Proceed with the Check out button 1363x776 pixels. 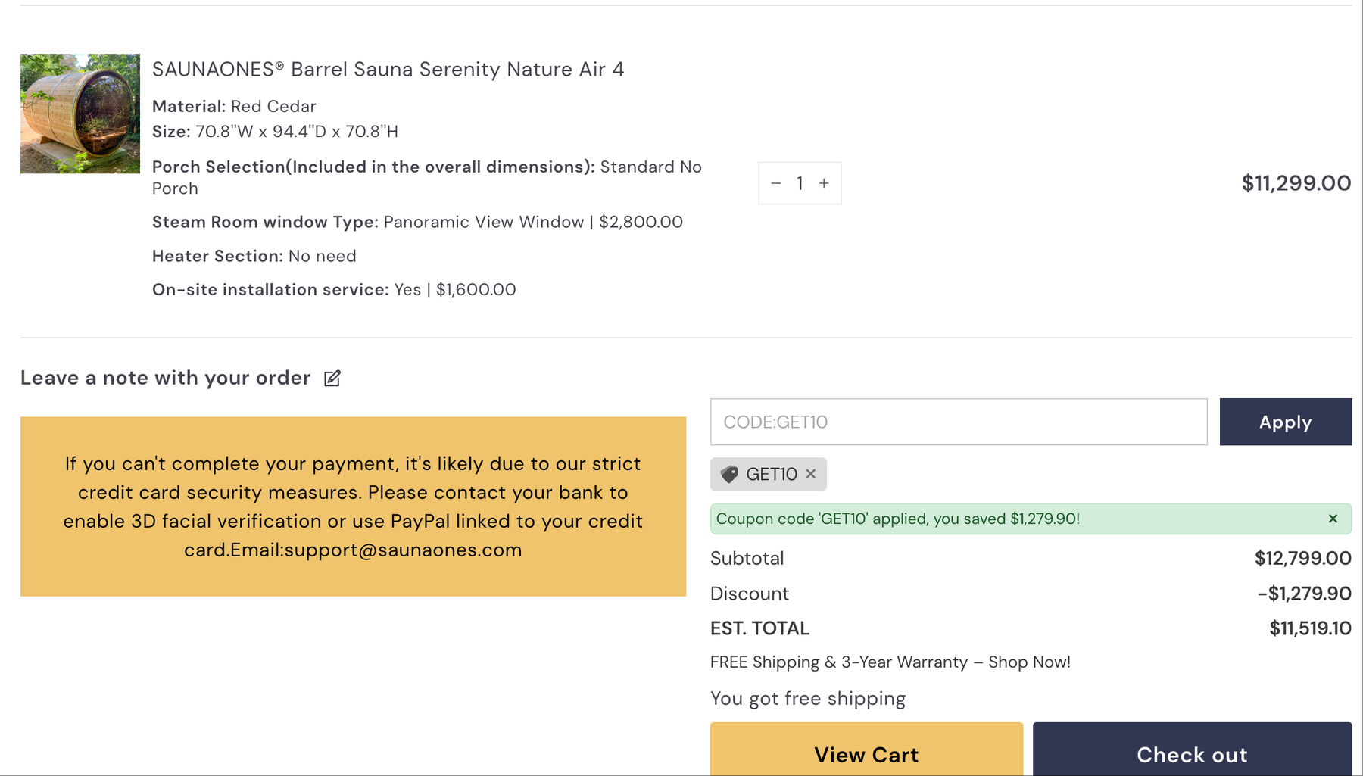pos(1192,750)
